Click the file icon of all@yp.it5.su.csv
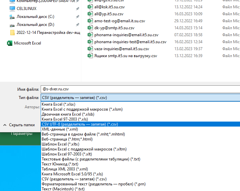Image resolution: width=240 pixels, height=191 pixels. click(x=90, y=14)
